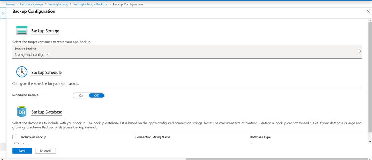372x160 pixels.
Task: Click the vertical scrollbar thumb
Action: pos(370,77)
